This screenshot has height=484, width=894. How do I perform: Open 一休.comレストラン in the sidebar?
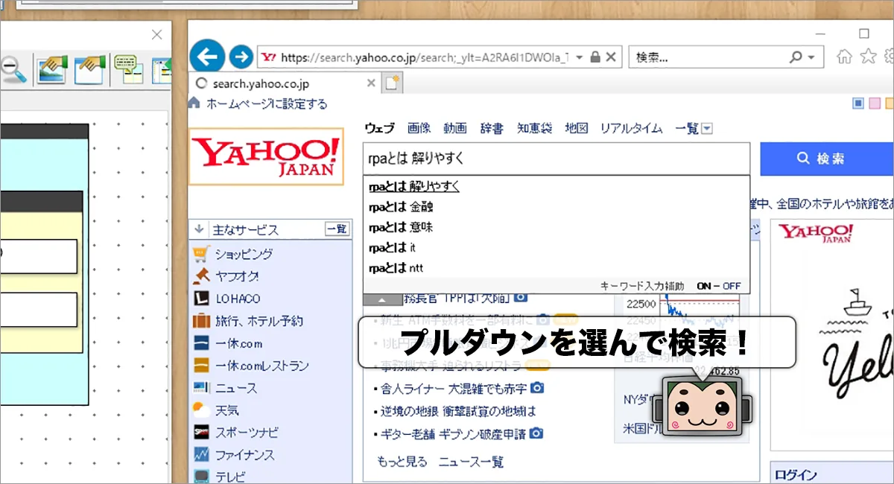point(262,366)
